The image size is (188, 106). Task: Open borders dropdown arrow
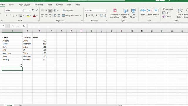23,16
